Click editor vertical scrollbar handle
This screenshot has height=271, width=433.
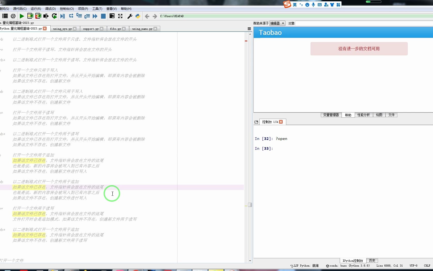tap(250, 205)
